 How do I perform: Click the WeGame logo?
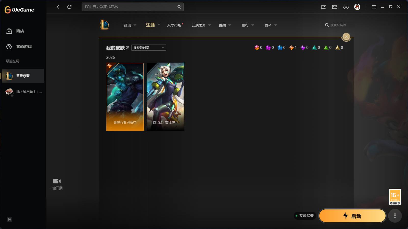pos(19,10)
